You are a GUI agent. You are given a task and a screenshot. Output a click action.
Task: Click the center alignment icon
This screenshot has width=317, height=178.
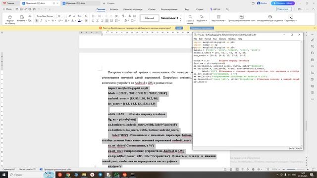click(98, 21)
